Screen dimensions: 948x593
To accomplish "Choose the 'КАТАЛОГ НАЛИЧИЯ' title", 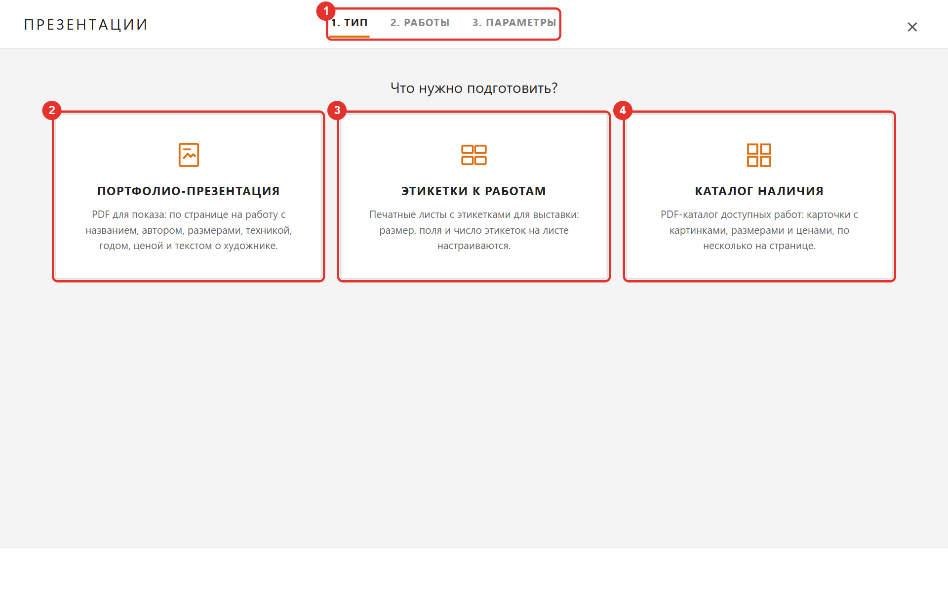I will pyautogui.click(x=759, y=191).
